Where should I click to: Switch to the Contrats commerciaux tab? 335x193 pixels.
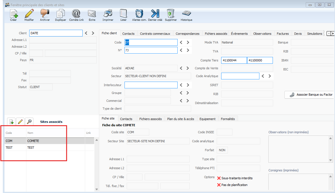tap(155, 34)
